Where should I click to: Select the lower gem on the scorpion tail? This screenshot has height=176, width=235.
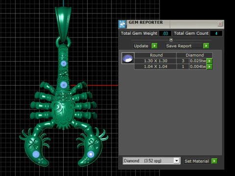64,85
